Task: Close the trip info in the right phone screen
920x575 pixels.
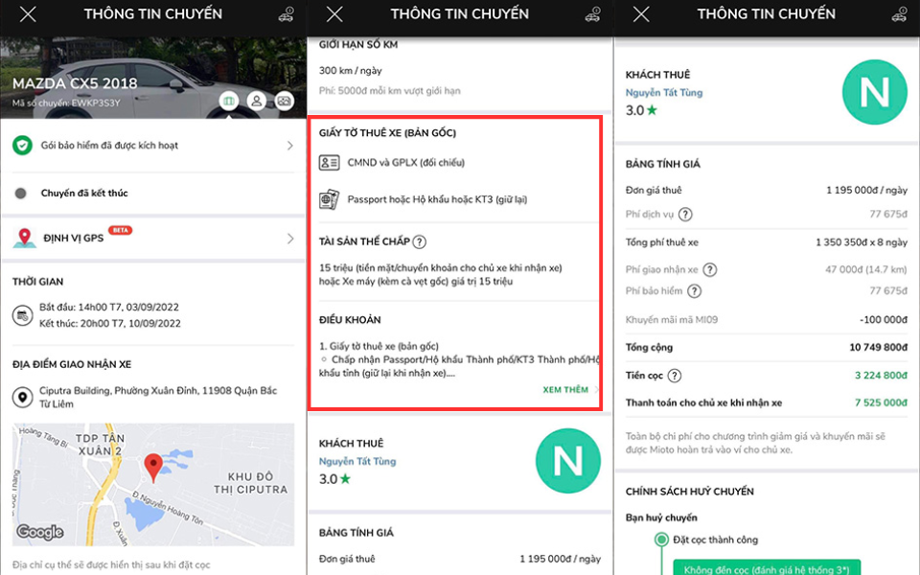Action: [x=641, y=14]
